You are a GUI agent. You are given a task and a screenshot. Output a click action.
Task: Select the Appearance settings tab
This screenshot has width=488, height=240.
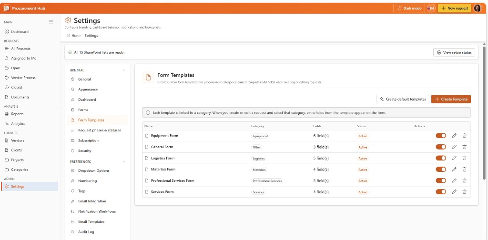(97, 90)
